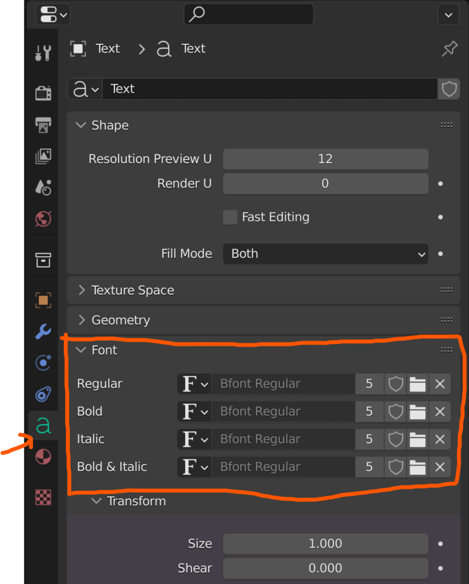
Task: Toggle animation keyframe dot for Render U
Action: (x=440, y=183)
